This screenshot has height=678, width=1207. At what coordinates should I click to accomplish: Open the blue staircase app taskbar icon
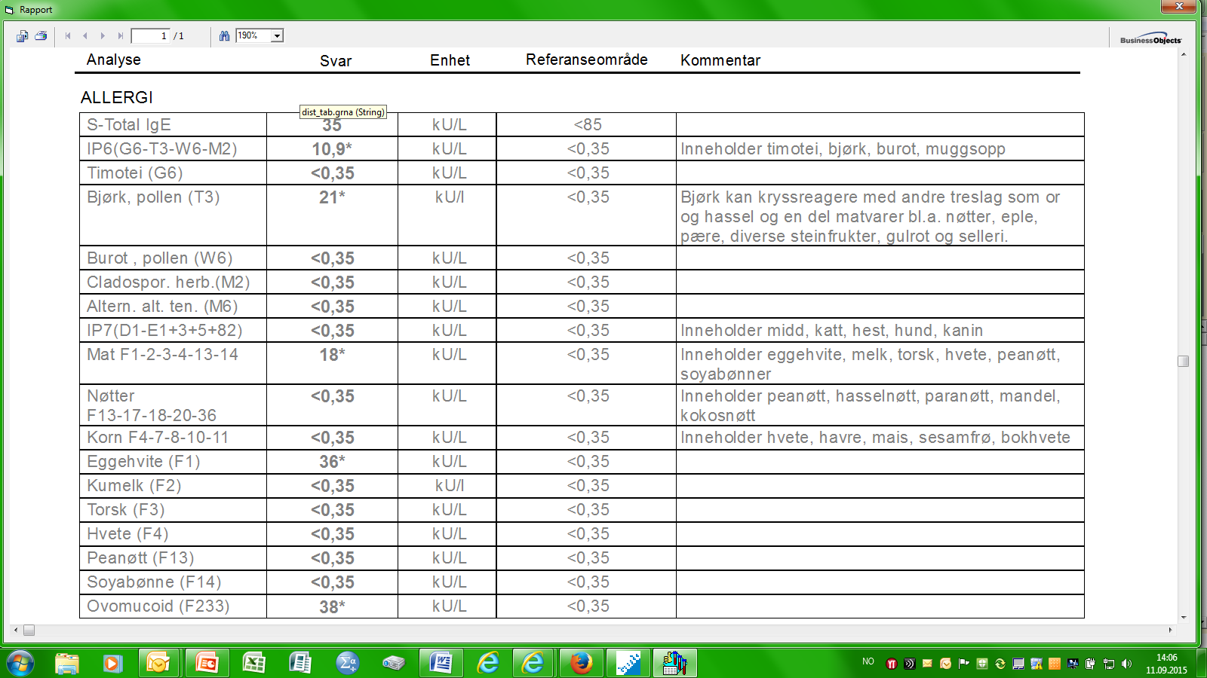(628, 663)
